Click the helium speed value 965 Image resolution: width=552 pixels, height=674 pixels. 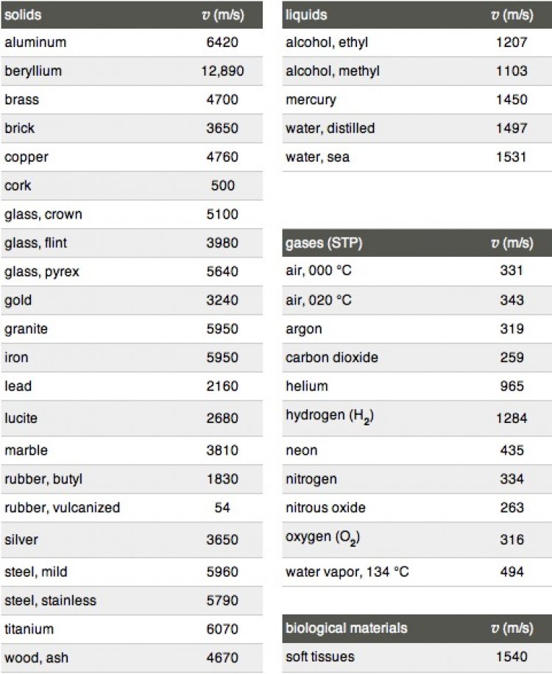(512, 386)
